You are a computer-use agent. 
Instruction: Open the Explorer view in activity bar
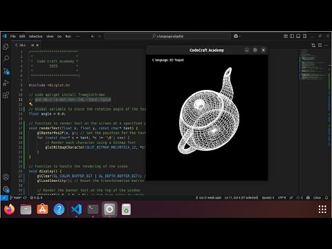(6, 47)
